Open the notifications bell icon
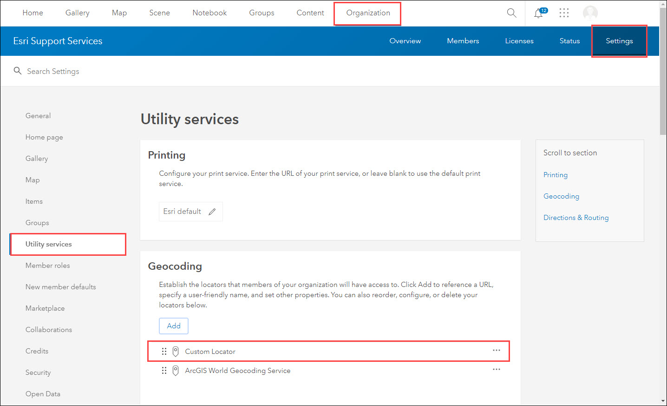The height and width of the screenshot is (406, 667). coord(538,13)
